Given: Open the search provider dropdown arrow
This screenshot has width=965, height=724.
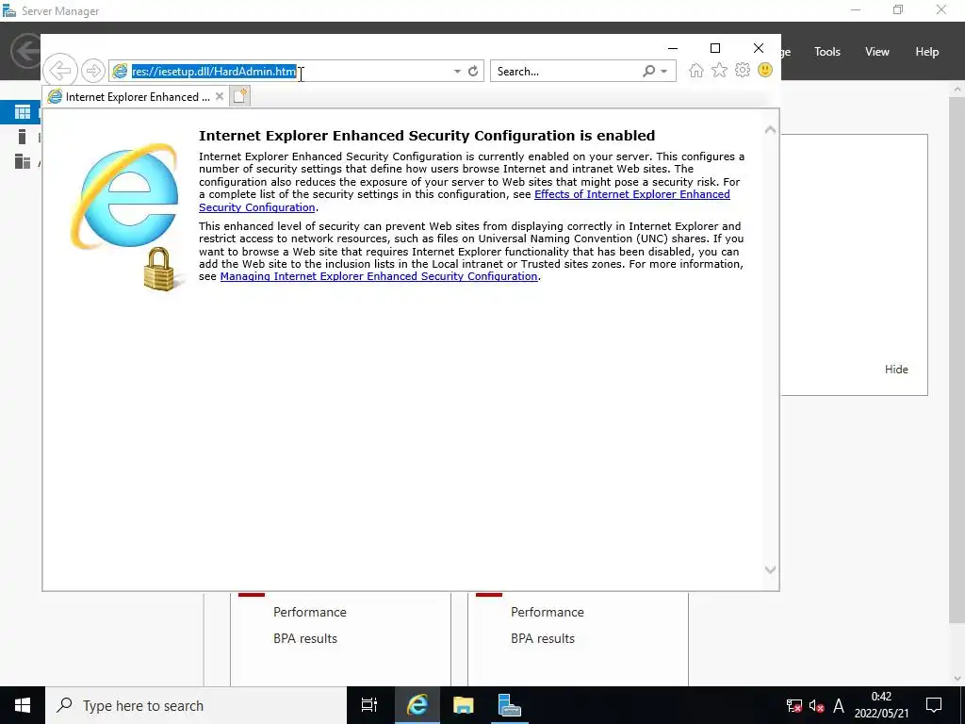Looking at the screenshot, I should (664, 72).
